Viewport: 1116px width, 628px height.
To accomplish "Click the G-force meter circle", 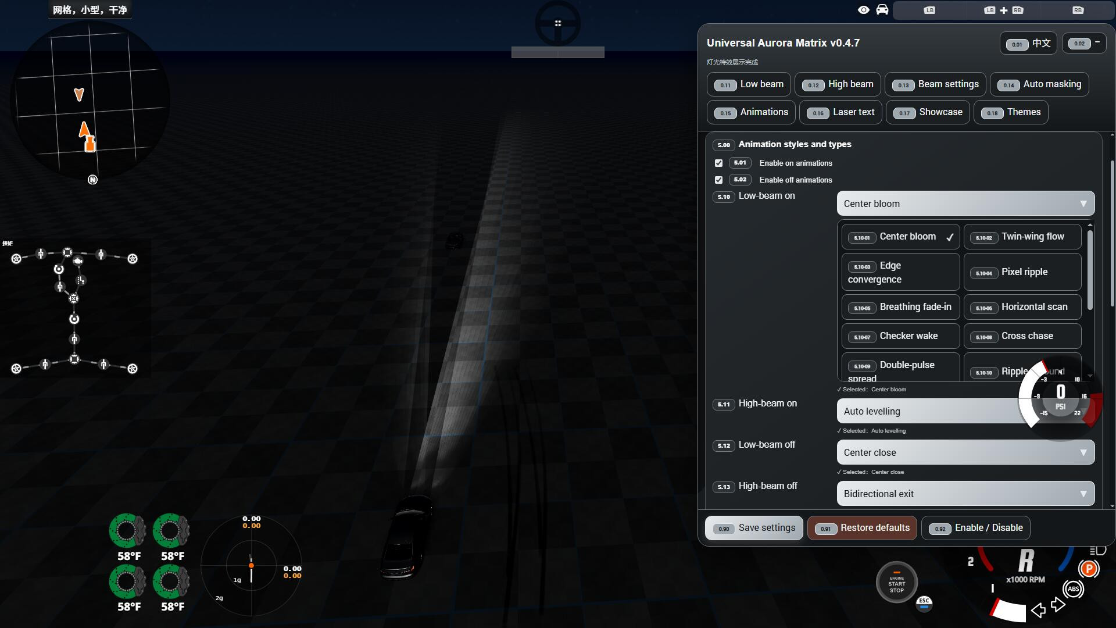I will click(x=251, y=565).
